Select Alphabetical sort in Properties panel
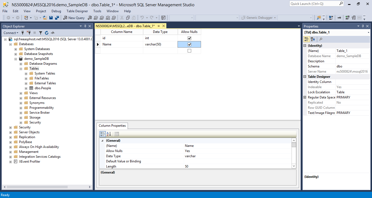This screenshot has width=372, height=198. 313,39
